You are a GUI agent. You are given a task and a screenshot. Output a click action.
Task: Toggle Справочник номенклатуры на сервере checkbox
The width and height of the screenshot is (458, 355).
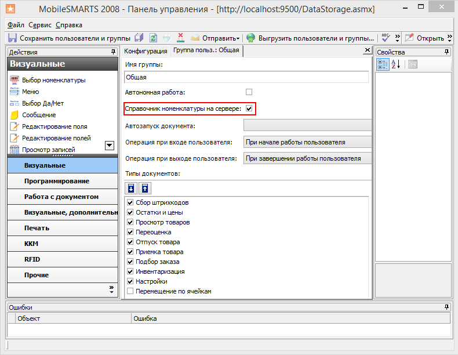[249, 108]
